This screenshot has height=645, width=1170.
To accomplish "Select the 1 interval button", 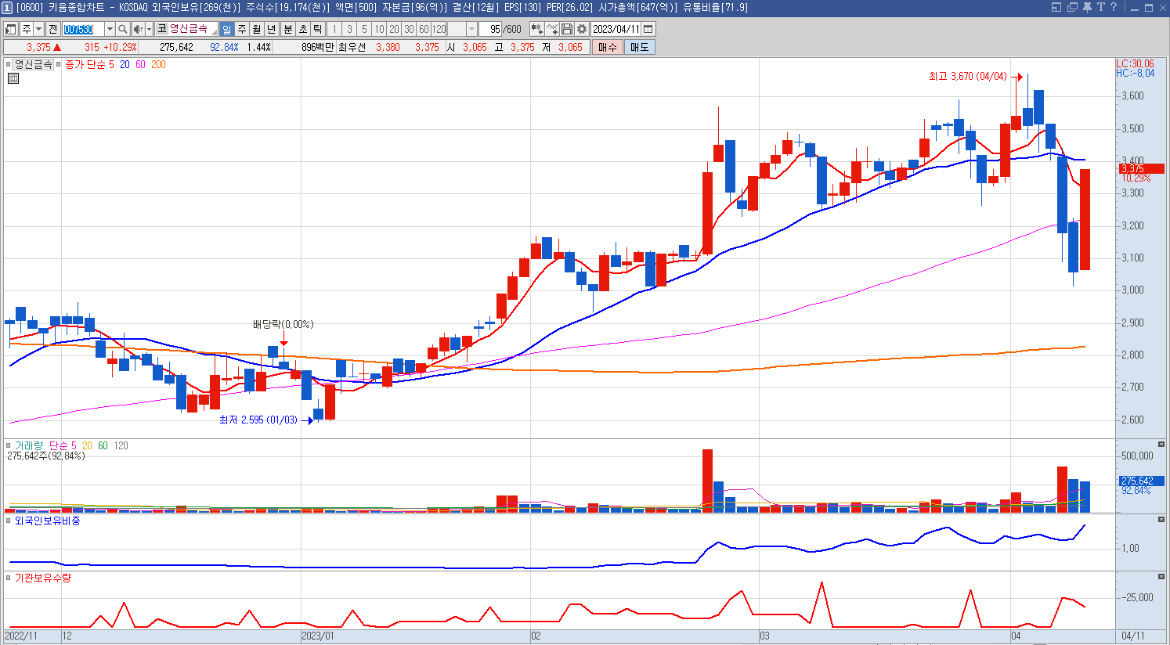I will click(x=334, y=29).
